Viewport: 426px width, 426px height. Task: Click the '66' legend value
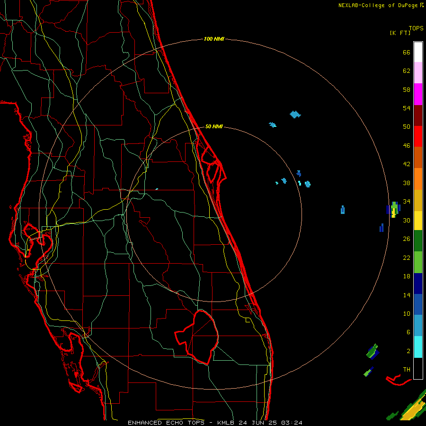click(x=407, y=53)
